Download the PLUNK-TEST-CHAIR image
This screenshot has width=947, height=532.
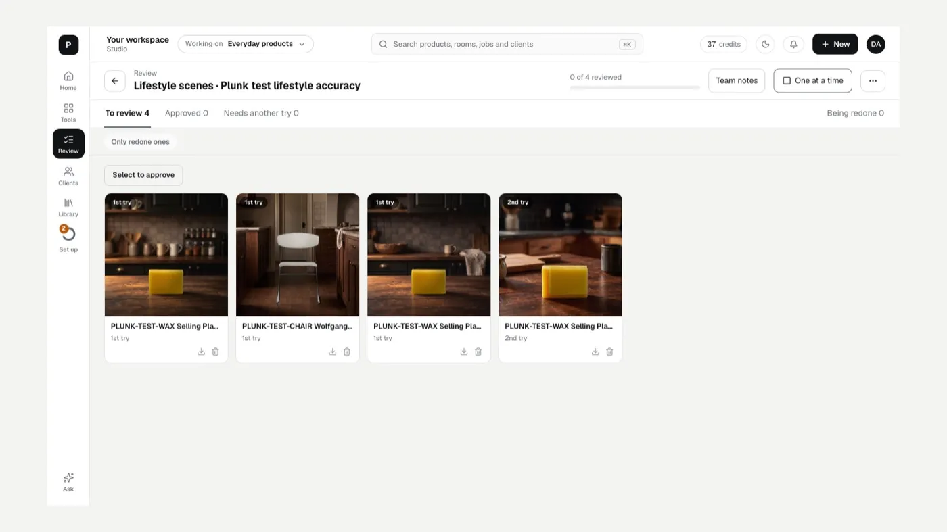coord(332,352)
